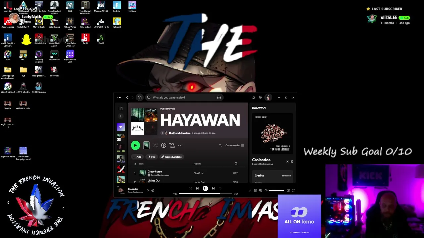Open the Spotify notifications bell
424x238 pixels.
(x=254, y=98)
